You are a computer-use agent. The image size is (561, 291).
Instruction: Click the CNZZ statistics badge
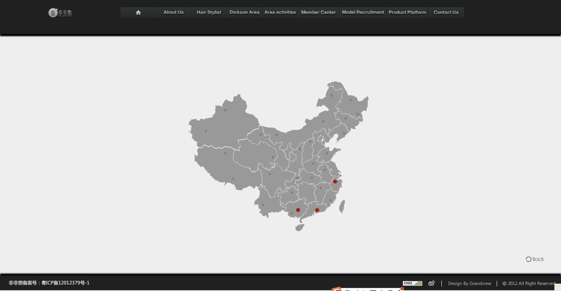pos(412,283)
